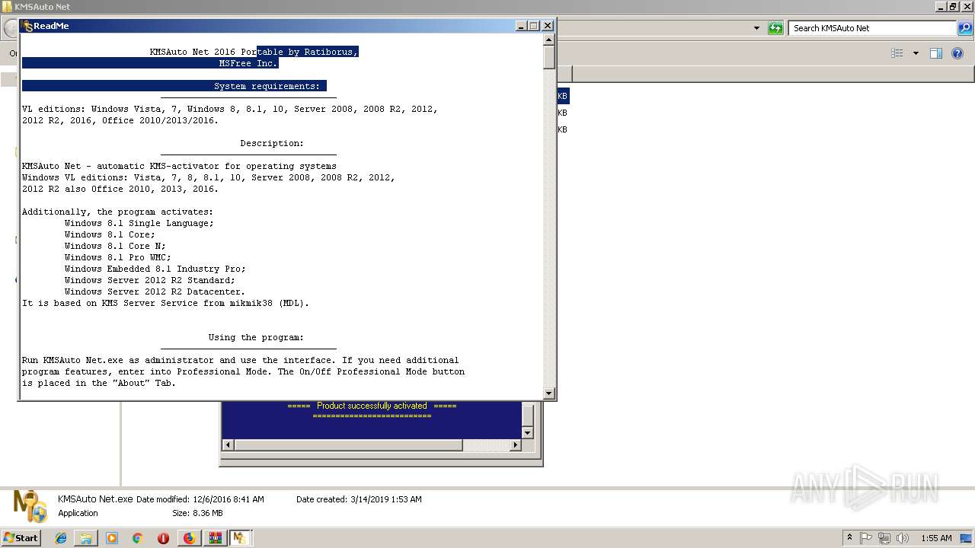975x548 pixels.
Task: Show hidden tray icons arrow
Action: pos(850,538)
